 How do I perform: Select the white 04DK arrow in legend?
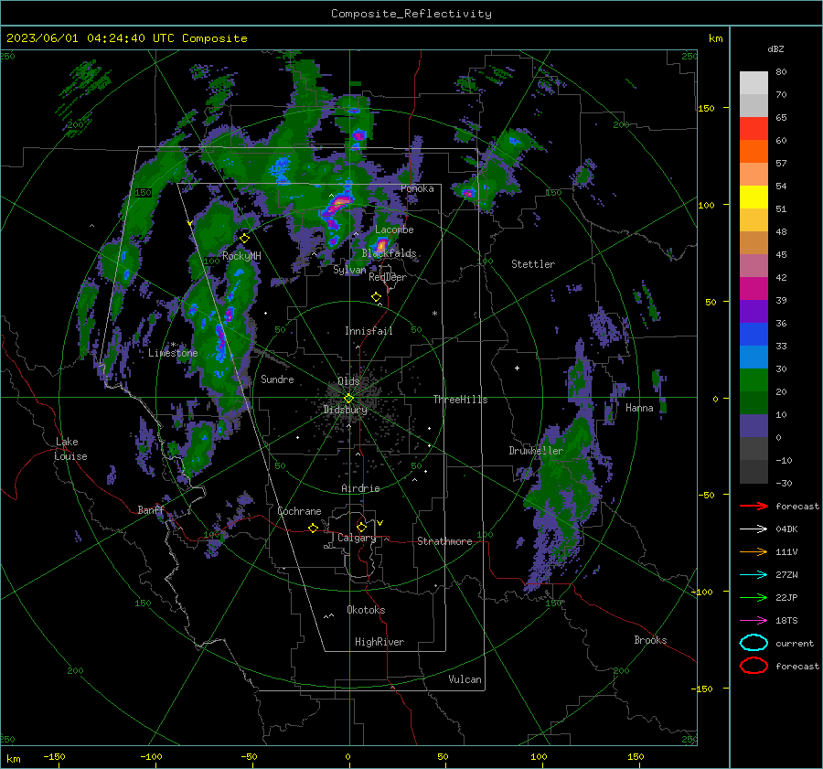click(754, 529)
